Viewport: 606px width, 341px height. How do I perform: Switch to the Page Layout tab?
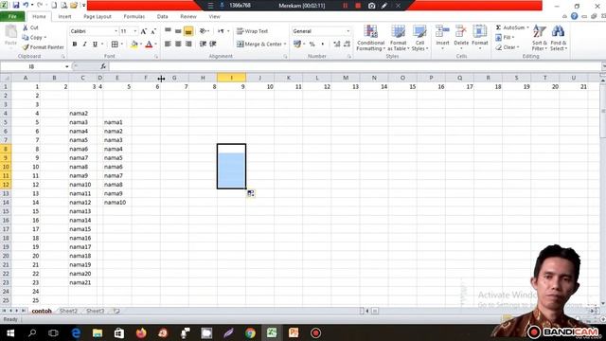[98, 17]
